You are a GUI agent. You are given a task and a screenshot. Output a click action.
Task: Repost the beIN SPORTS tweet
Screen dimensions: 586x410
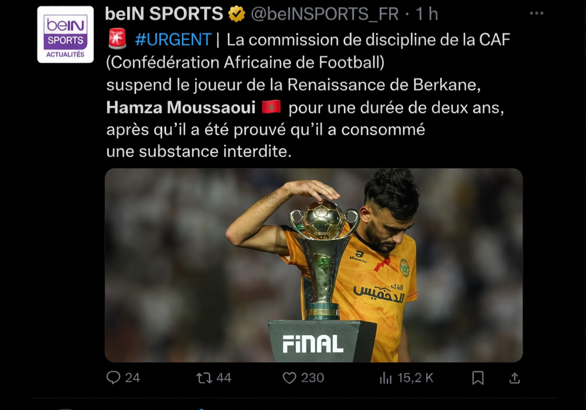point(204,378)
